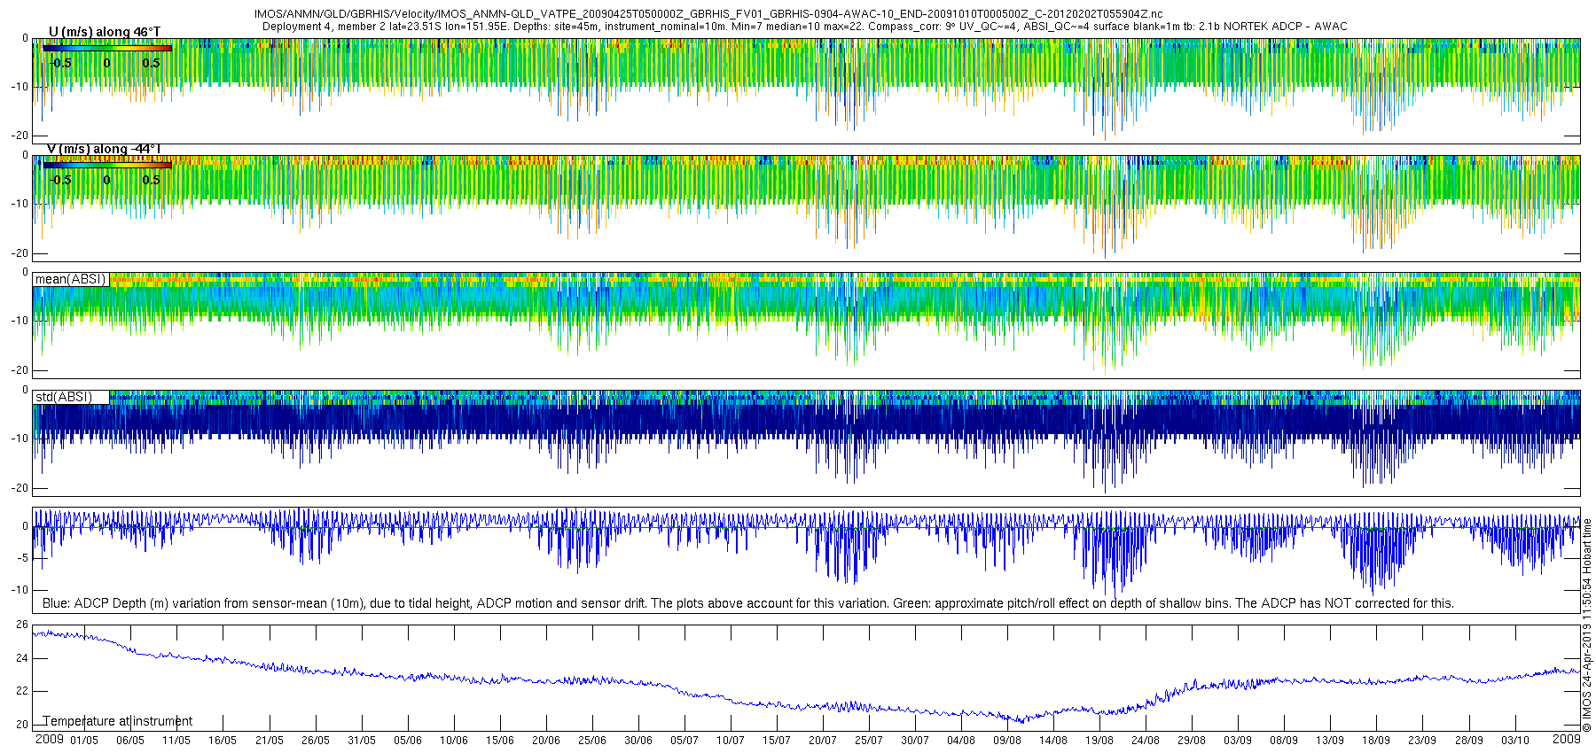The width and height of the screenshot is (1596, 753).
Task: Click the vertical '© IMOS 24-Apr-2019' timestamp text
Action: pos(1587,625)
